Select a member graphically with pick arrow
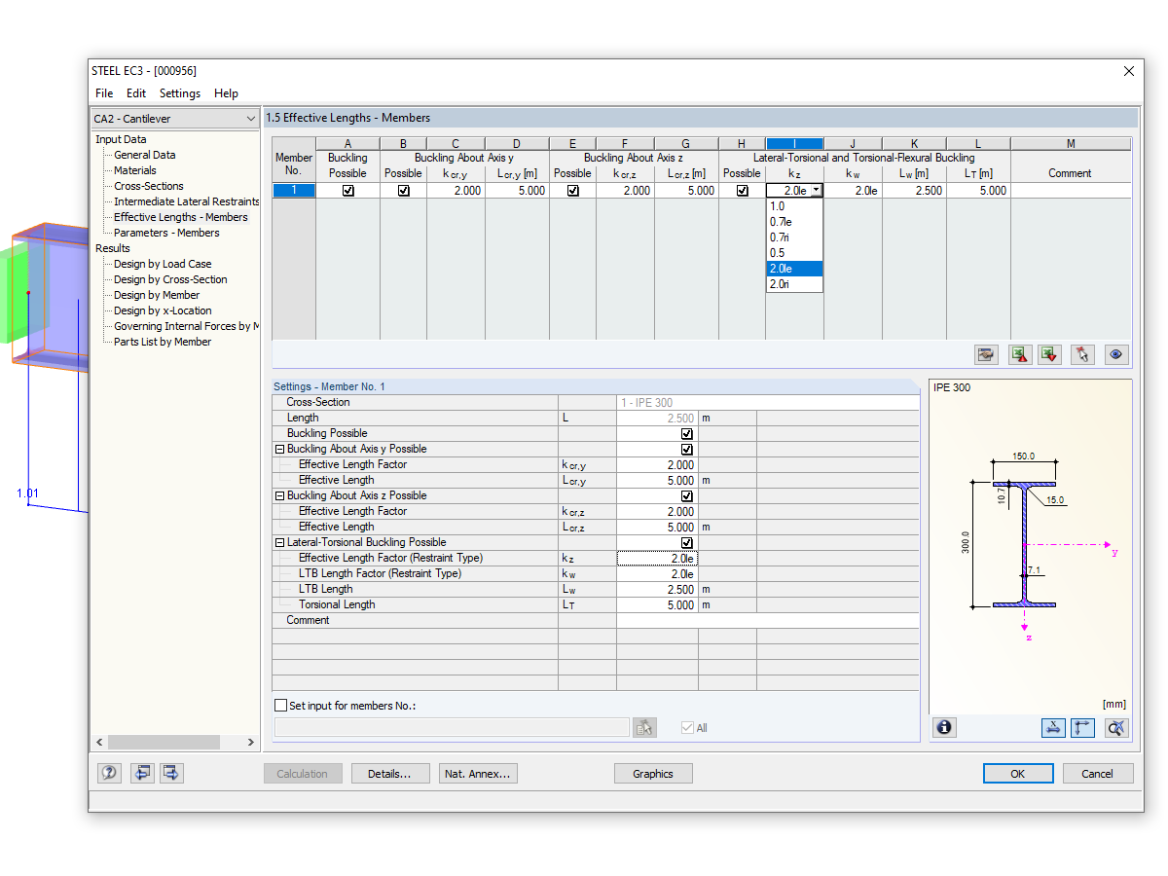The image size is (1168, 876). 1081,354
